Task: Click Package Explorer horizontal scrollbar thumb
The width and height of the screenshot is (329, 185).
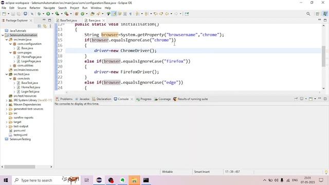Action: (20, 166)
